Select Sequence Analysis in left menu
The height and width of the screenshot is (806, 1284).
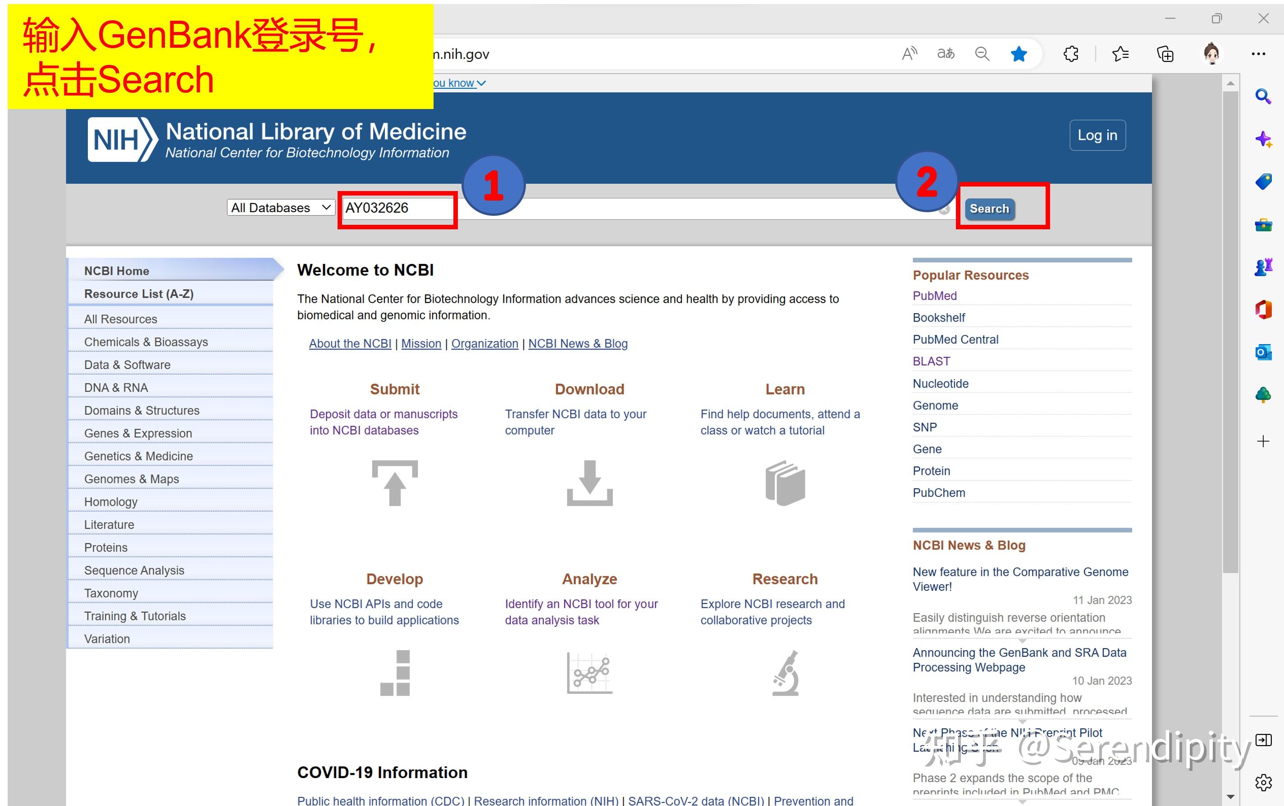134,570
